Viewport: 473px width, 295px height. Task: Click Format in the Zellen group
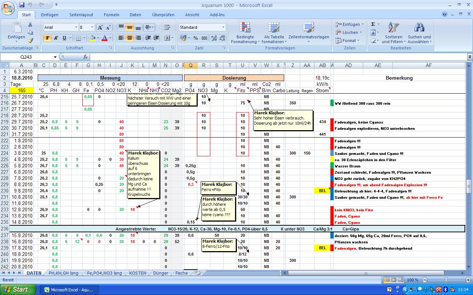click(x=348, y=41)
